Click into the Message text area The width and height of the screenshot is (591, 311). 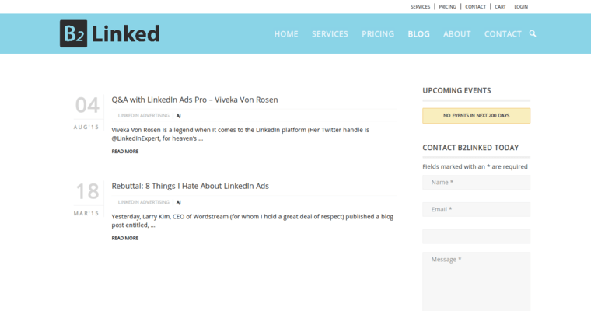(x=476, y=280)
